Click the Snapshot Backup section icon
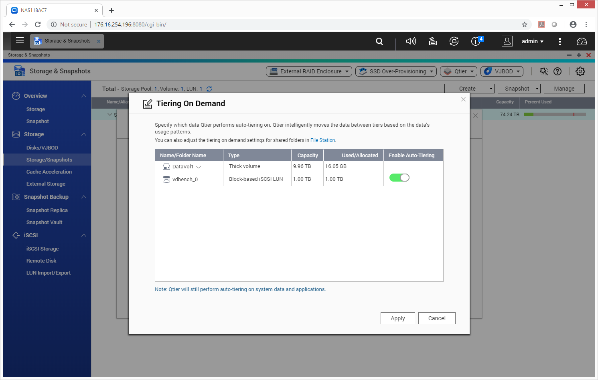The height and width of the screenshot is (380, 598). 16,197
